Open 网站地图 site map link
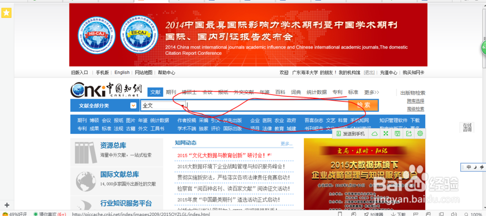The width and height of the screenshot is (486, 216). (143, 73)
